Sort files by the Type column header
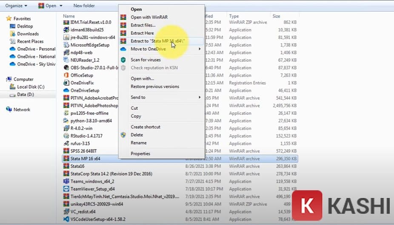Viewport: 394px width, 225px height. click(234, 16)
